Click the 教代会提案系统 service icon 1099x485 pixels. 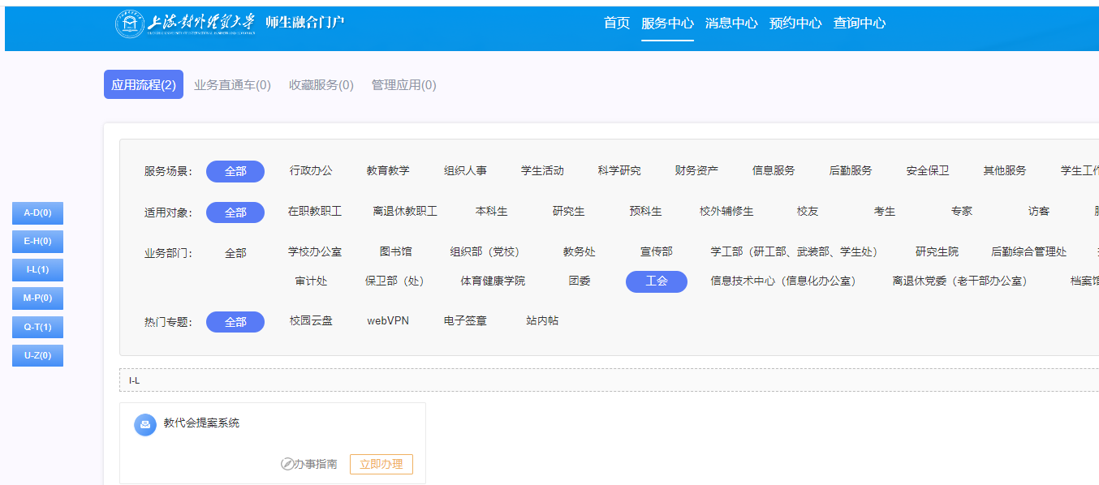click(x=145, y=424)
